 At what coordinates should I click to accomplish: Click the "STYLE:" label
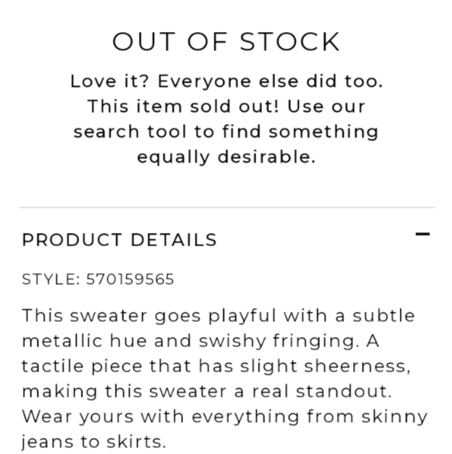[51, 279]
